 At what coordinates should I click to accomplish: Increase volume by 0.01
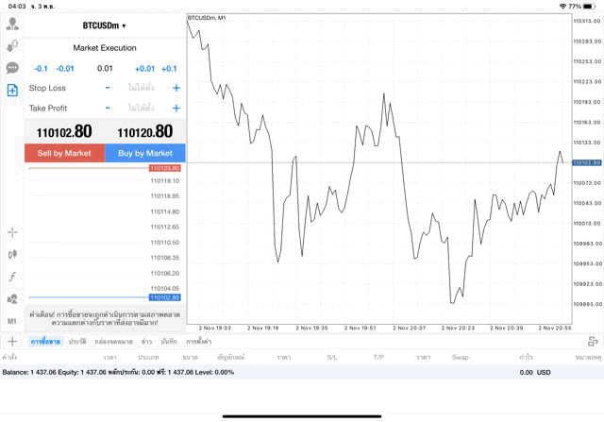144,68
